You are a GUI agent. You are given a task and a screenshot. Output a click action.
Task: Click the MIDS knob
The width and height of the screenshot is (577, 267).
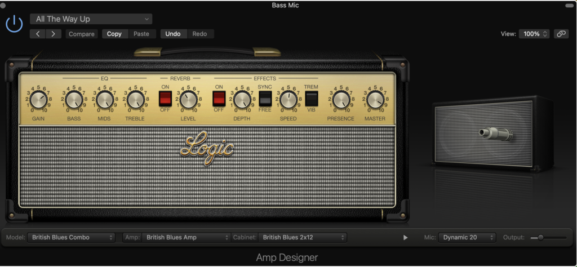click(x=105, y=100)
